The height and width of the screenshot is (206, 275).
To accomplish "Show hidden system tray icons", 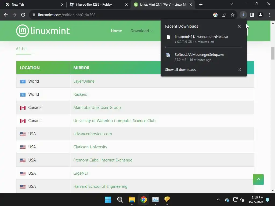I will (218, 200).
